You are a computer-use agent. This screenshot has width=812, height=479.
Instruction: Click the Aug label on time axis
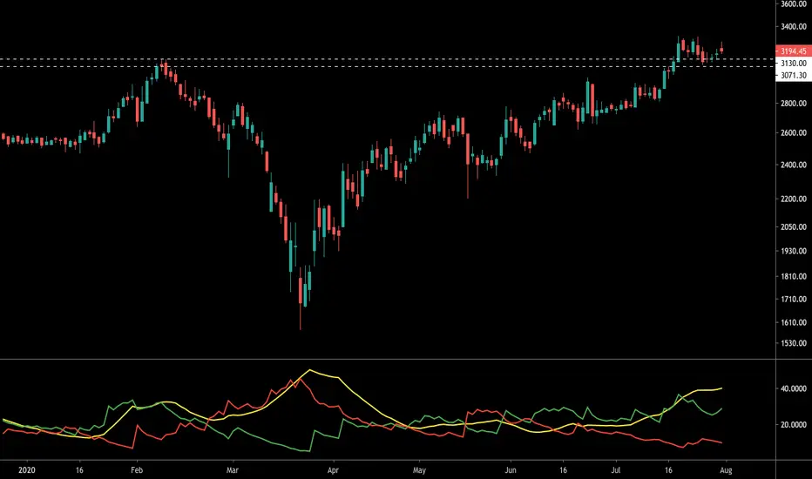(726, 470)
